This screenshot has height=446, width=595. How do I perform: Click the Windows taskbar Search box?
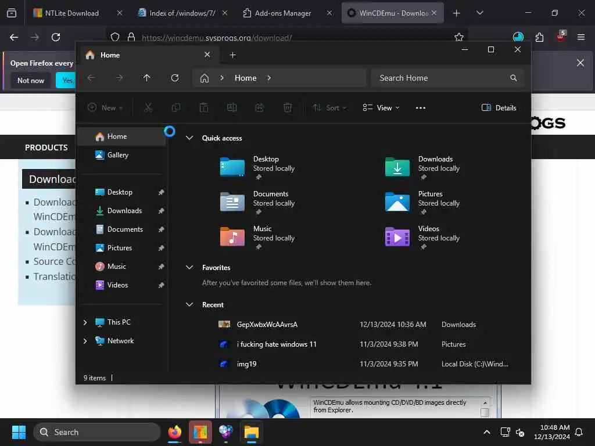coord(97,432)
